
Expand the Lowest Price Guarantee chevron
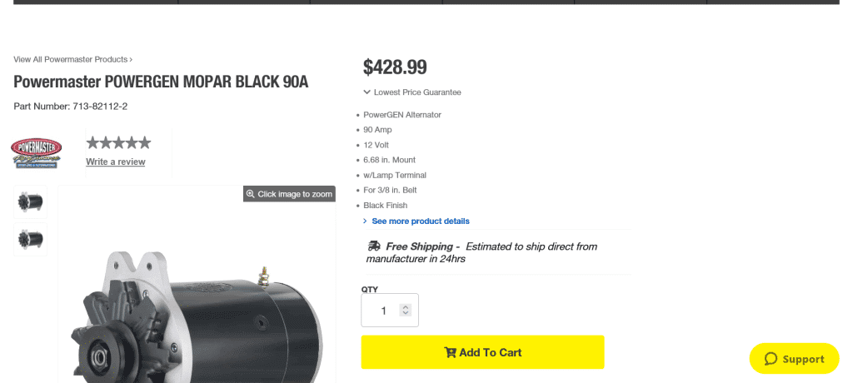click(x=367, y=92)
